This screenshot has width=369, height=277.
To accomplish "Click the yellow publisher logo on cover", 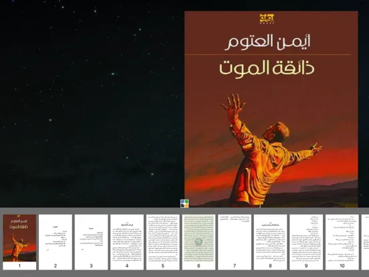I will point(267,19).
